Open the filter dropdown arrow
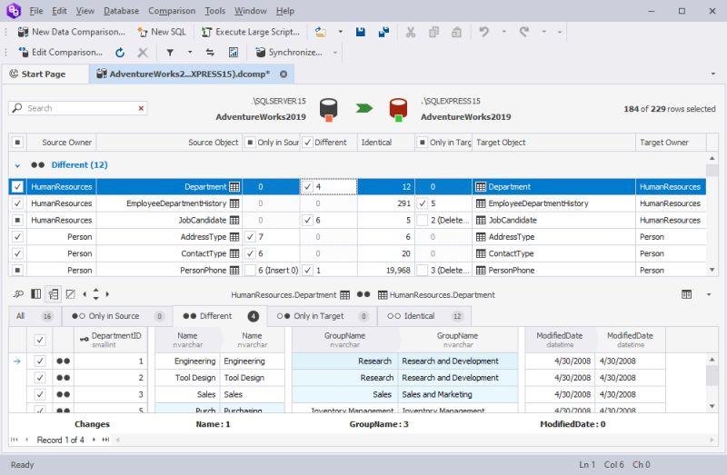 [x=190, y=53]
